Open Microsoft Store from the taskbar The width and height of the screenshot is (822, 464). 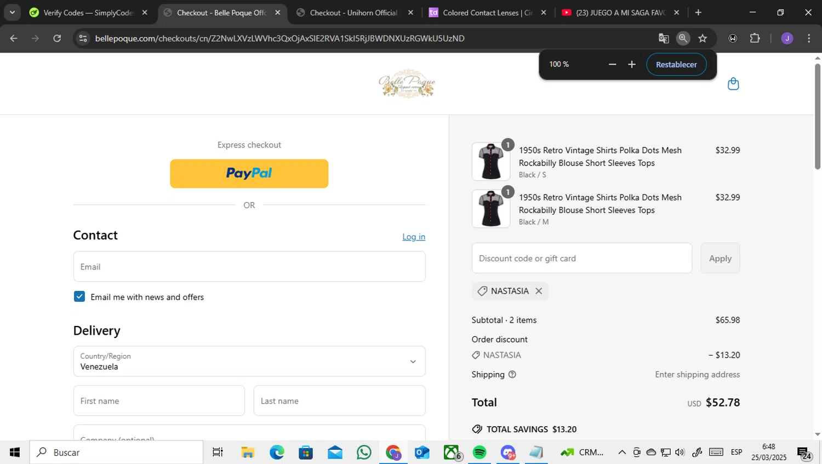(306, 452)
